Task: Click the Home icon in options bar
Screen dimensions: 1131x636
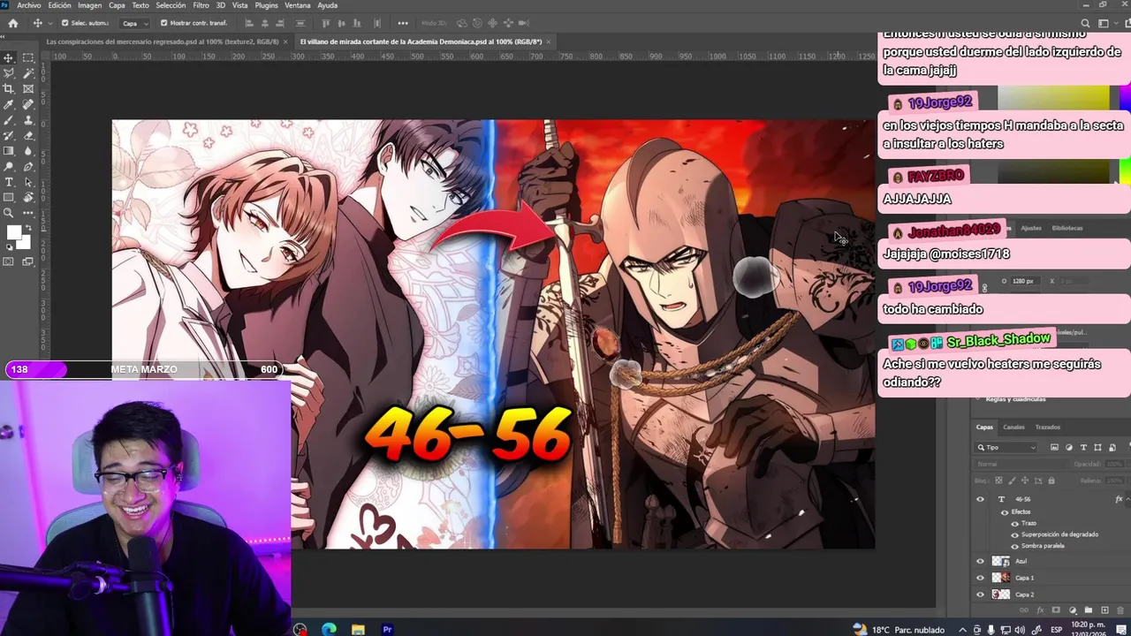Action: tap(12, 23)
